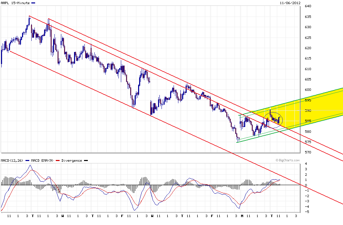Click the 640 price scale value
343x225 pixels.
[x=308, y=6]
